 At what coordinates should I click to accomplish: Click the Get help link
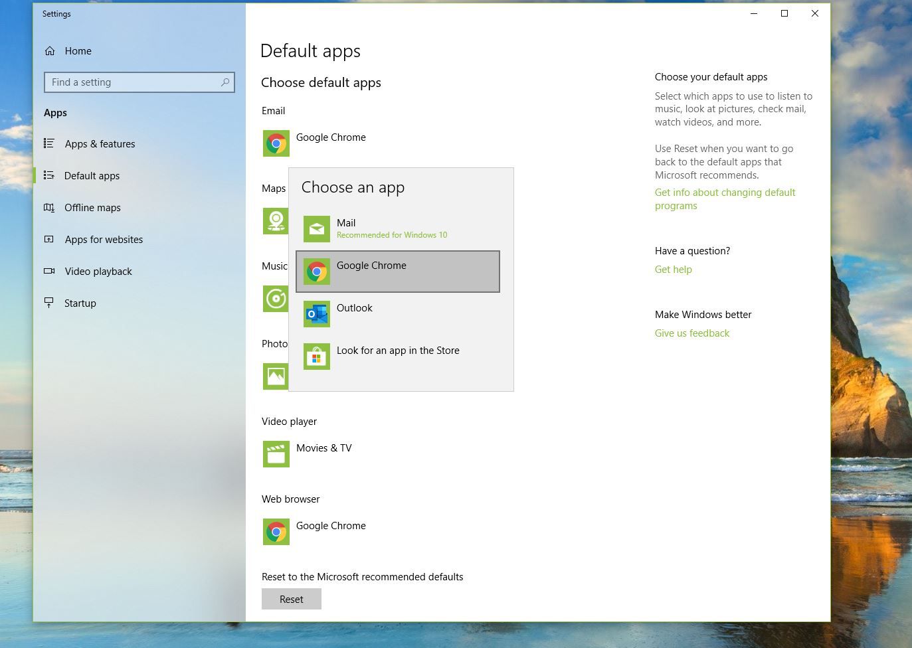coord(674,270)
